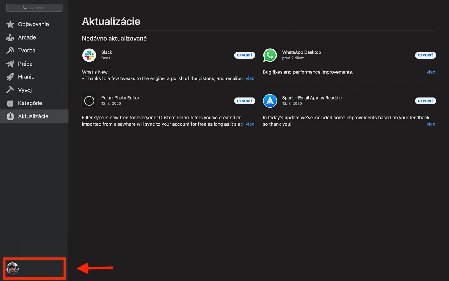449x281 pixels.
Task: Click the Vyhľadať search field
Action: [34, 8]
